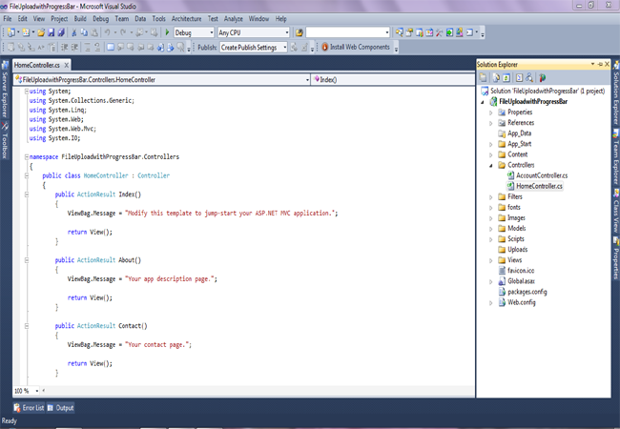Open the Build menu
620x429 pixels.
tap(80, 18)
